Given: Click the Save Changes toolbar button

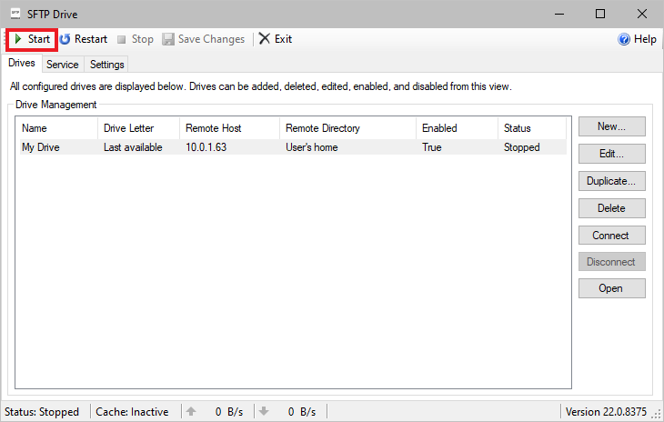Looking at the screenshot, I should coord(204,39).
